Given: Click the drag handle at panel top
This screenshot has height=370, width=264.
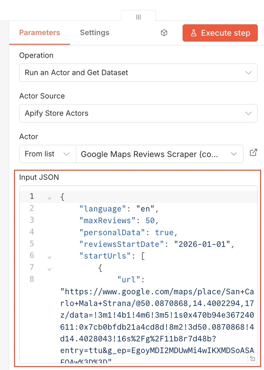Looking at the screenshot, I should pos(138,17).
